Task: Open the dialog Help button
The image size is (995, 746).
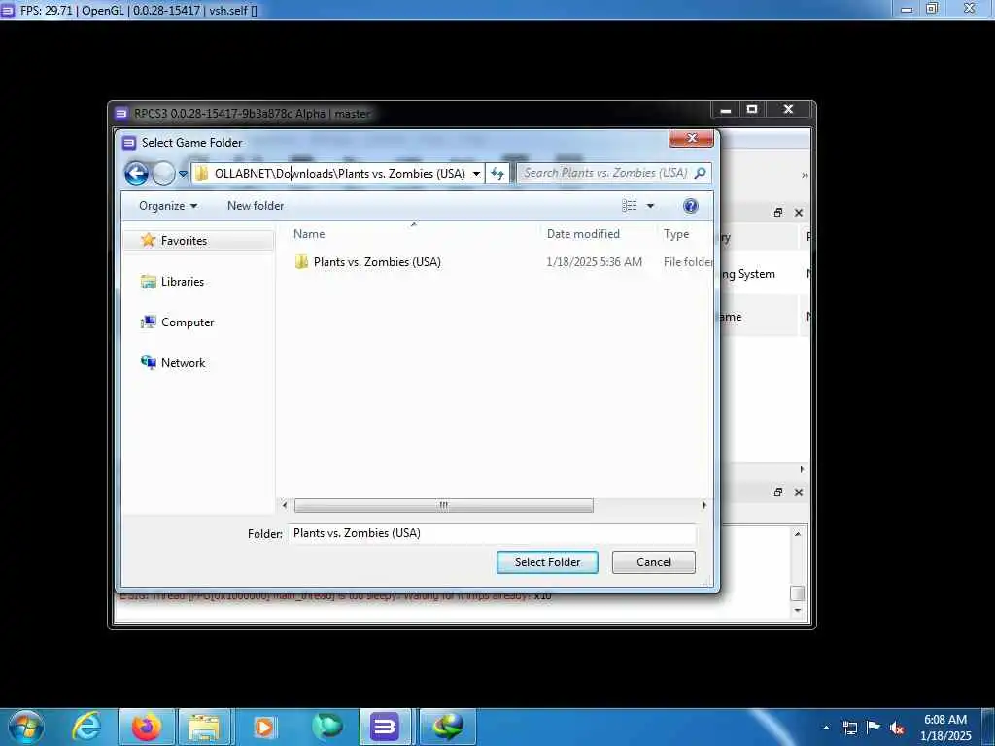Action: (x=691, y=206)
